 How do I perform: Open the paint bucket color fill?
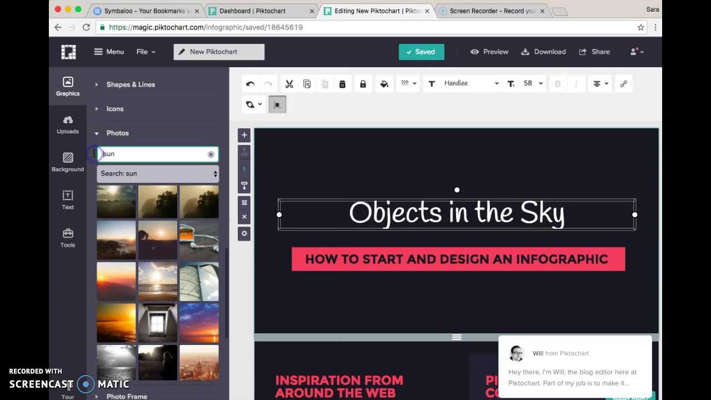(x=384, y=84)
